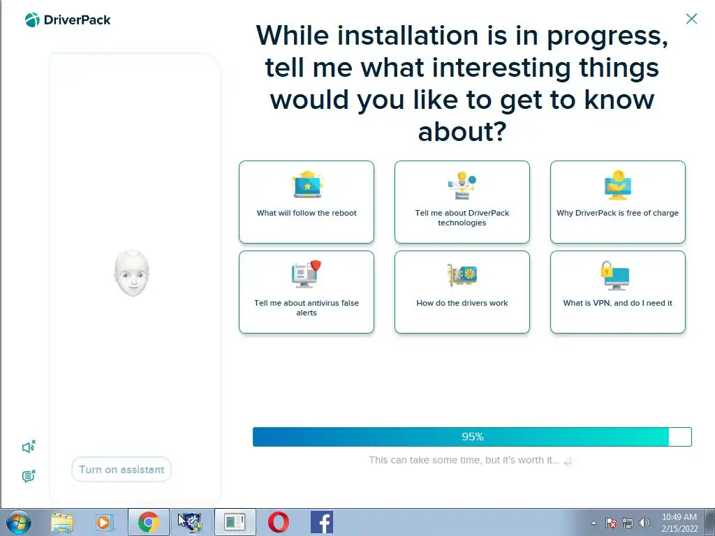Open Opera browser from taskbar

(x=278, y=522)
